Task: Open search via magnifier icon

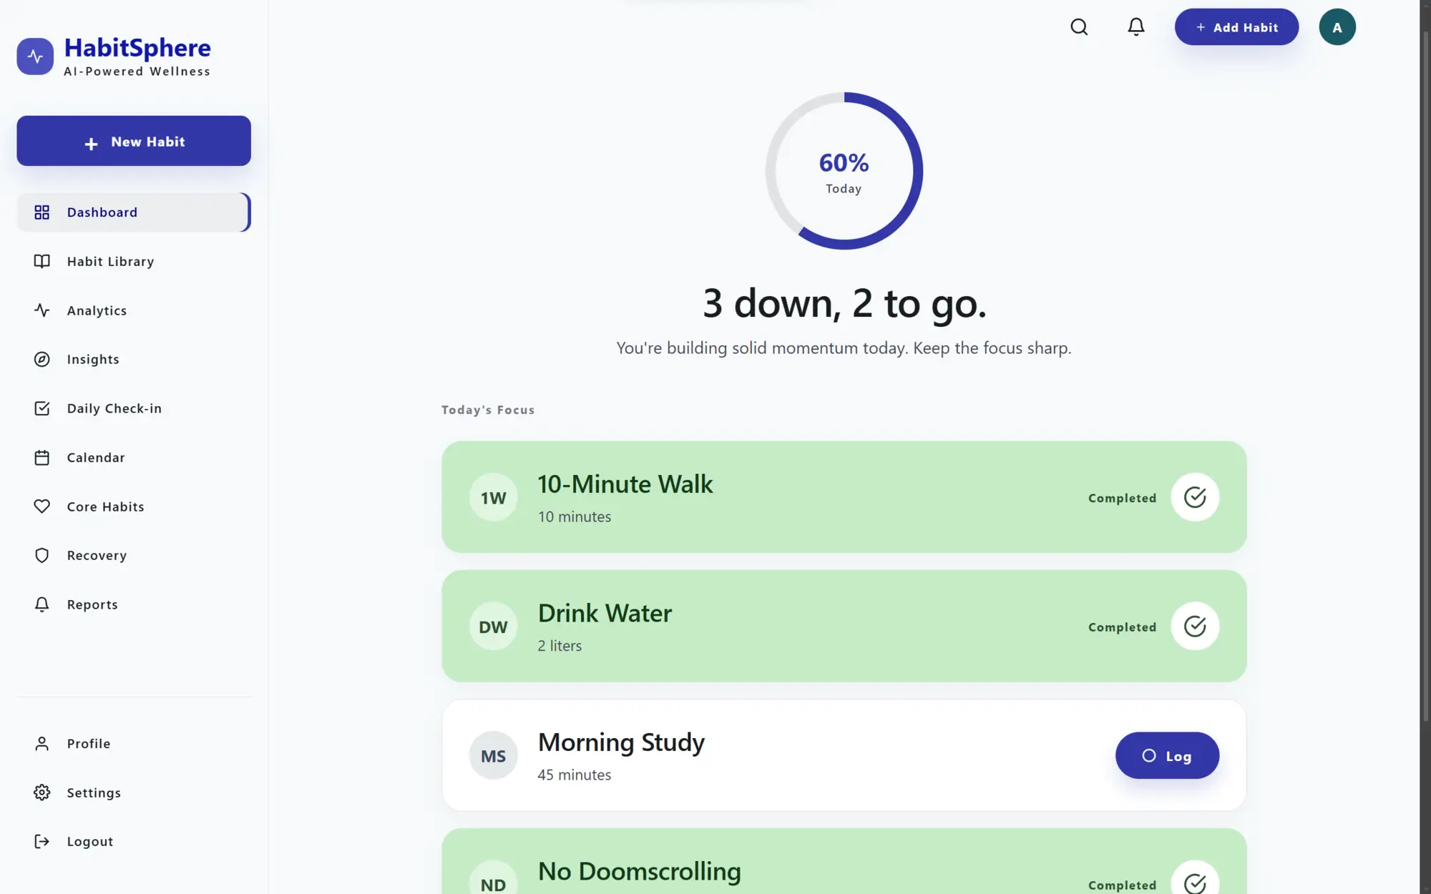Action: pos(1079,27)
